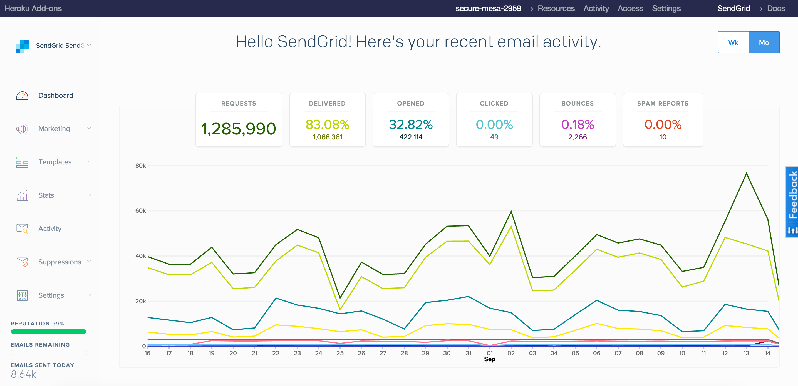Click the Stats icon in sidebar
Viewport: 798px width, 386px height.
click(21, 195)
